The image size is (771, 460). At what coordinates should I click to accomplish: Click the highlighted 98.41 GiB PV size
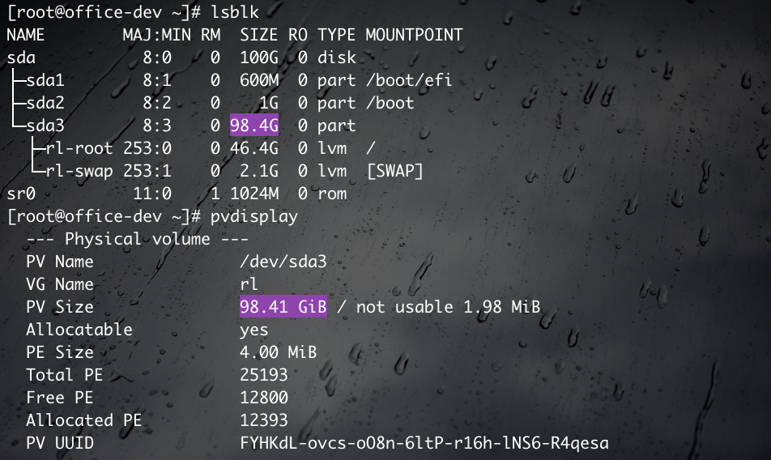(283, 307)
